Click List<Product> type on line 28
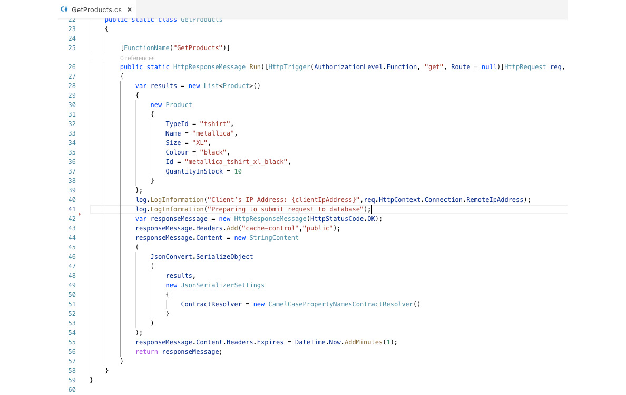626x395 pixels. pos(228,86)
